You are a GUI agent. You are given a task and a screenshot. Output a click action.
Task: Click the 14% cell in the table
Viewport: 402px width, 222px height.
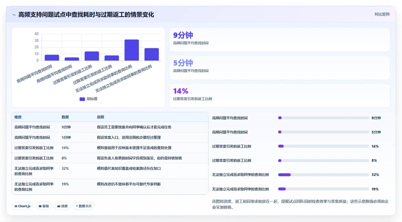click(x=65, y=148)
